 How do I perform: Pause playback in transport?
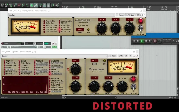(x=146, y=41)
